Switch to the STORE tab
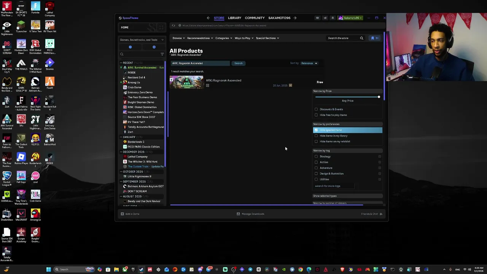The height and width of the screenshot is (274, 487). coord(219,18)
